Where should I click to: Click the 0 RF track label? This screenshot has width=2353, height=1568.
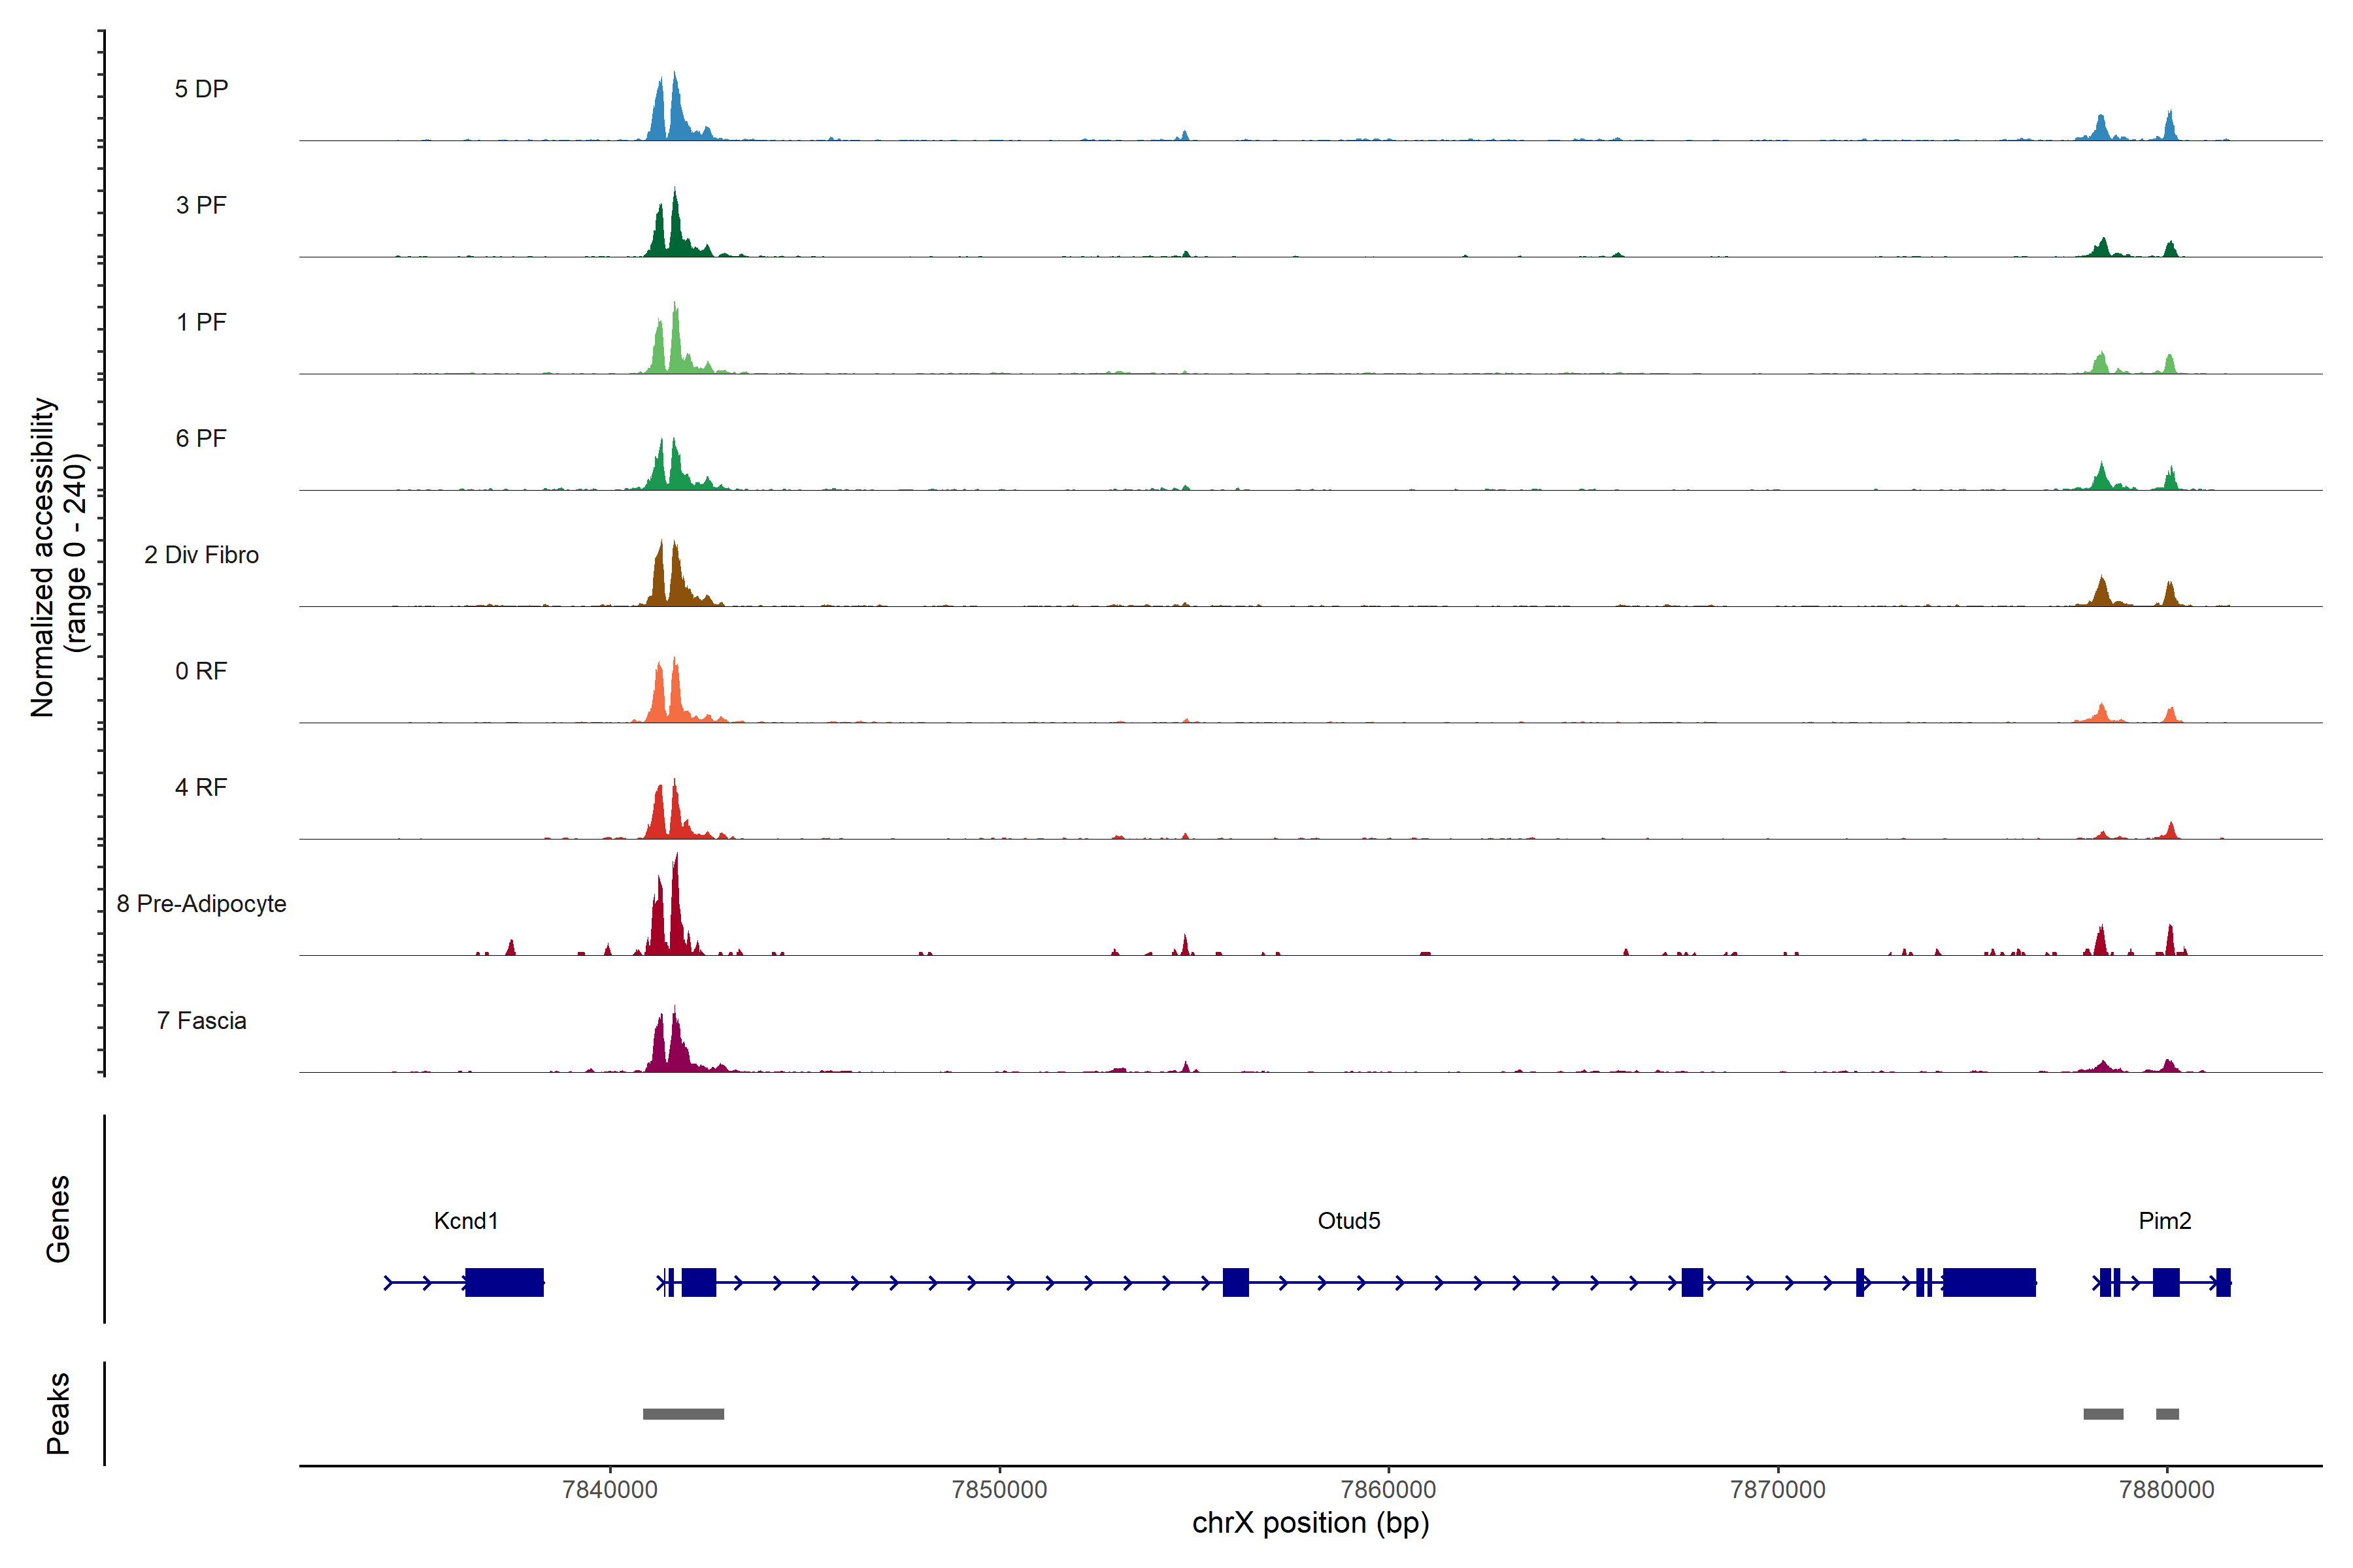tap(201, 671)
